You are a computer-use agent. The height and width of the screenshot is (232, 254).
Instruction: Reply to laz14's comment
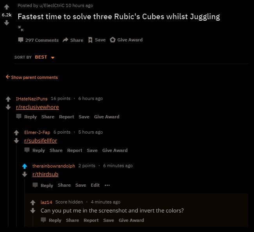coord(51,220)
